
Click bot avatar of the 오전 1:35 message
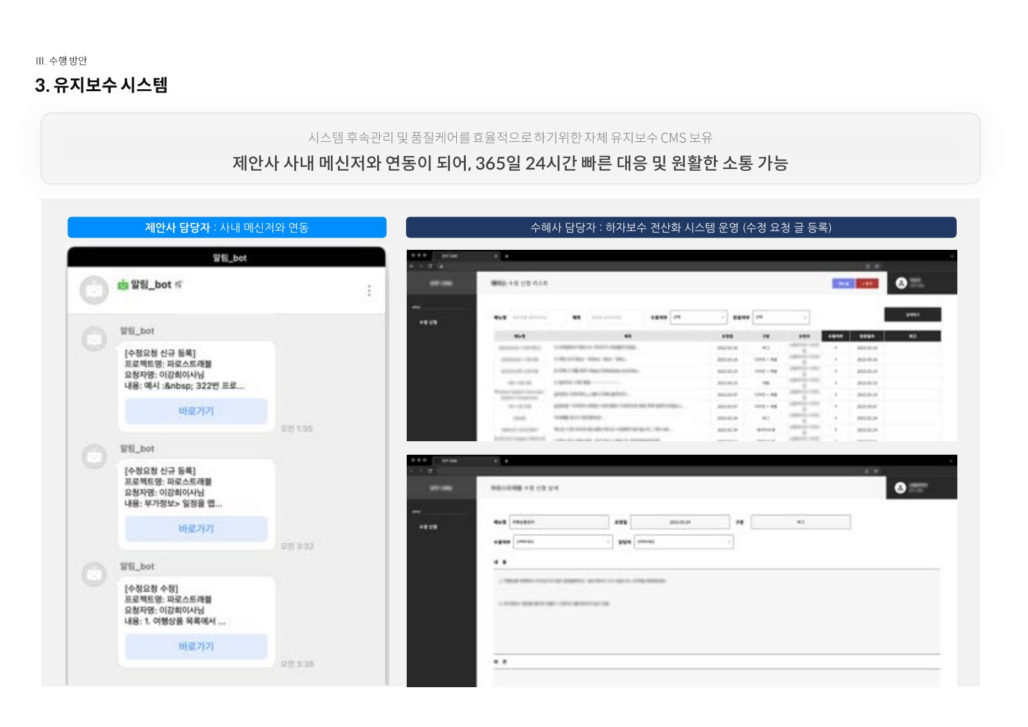click(x=94, y=339)
